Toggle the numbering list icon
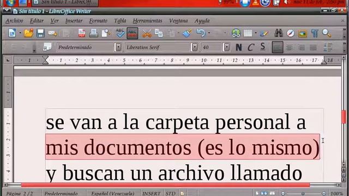The height and width of the screenshot is (196, 349). tap(328, 47)
